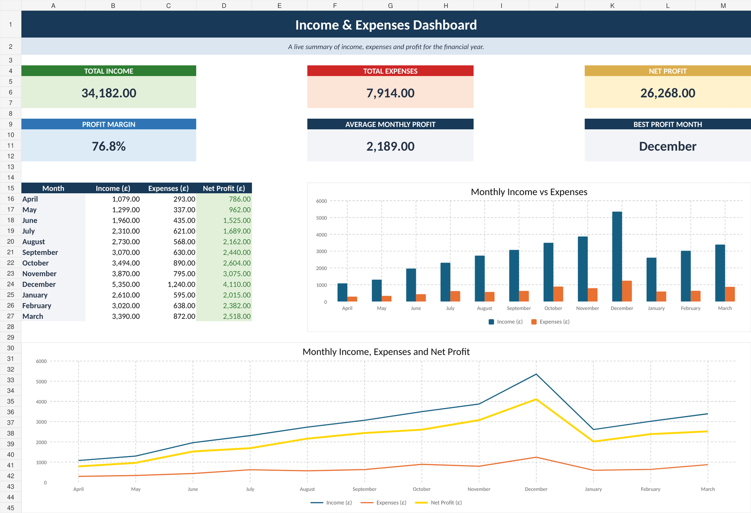
Task: Select the April month cell
Action: [x=53, y=199]
